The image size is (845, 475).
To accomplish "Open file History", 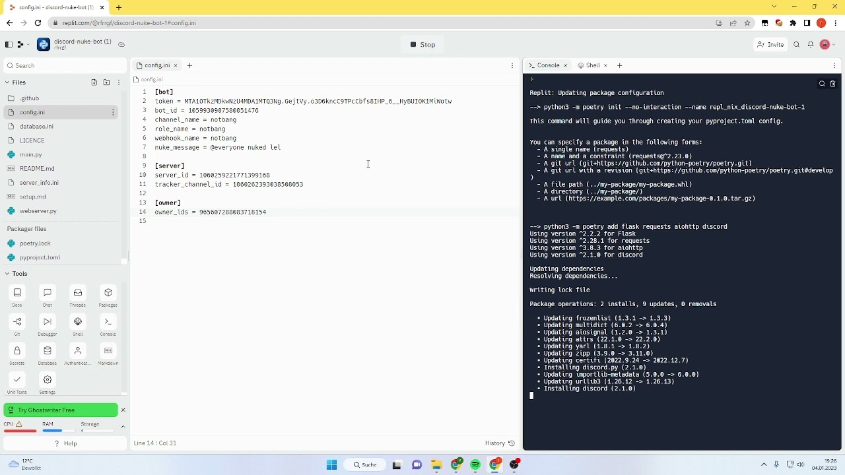I will 500,443.
